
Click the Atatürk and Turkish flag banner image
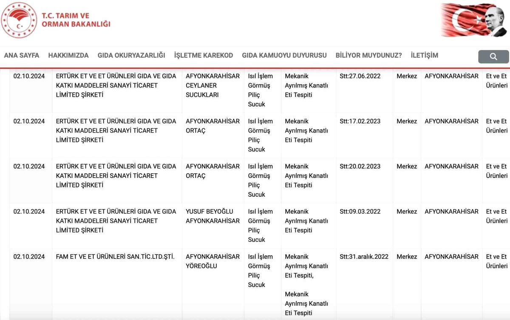[474, 20]
